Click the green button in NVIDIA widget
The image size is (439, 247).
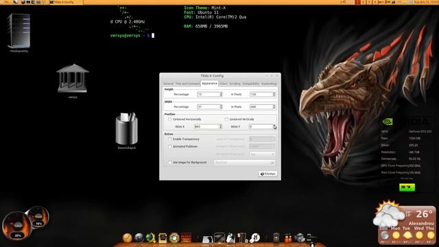(407, 187)
